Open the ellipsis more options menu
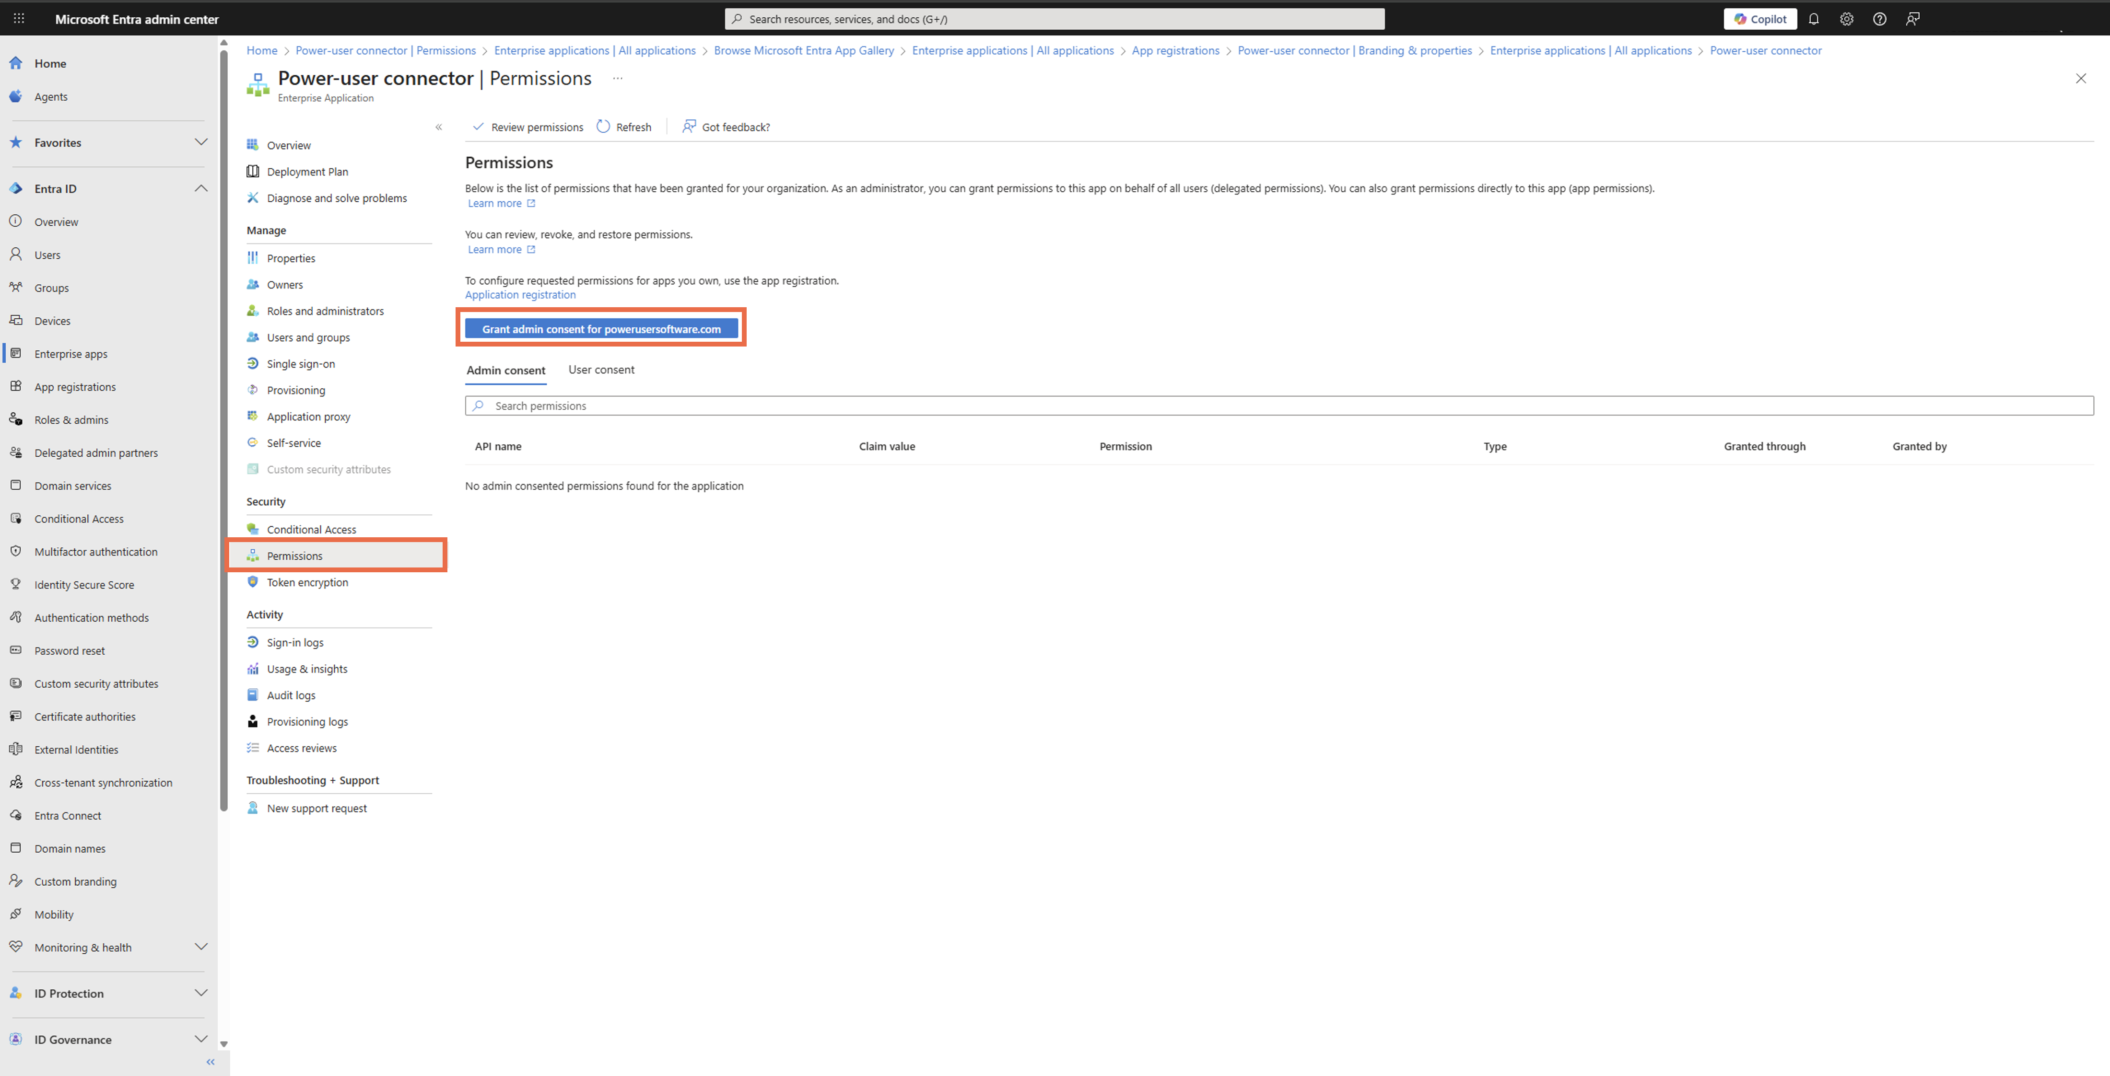The image size is (2110, 1076). pos(618,79)
